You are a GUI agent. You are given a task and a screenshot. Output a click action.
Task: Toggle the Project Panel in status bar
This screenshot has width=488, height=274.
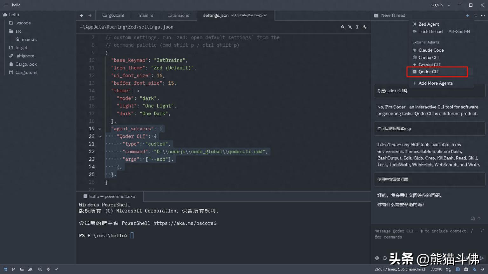click(5, 269)
